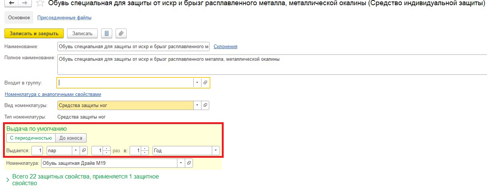Click the Записать button
This screenshot has width=487, height=190.
coord(82,33)
